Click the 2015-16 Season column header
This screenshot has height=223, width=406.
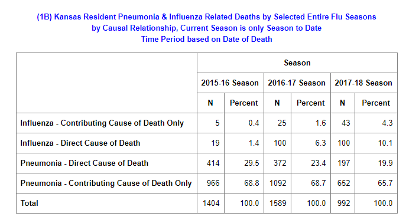click(x=230, y=83)
